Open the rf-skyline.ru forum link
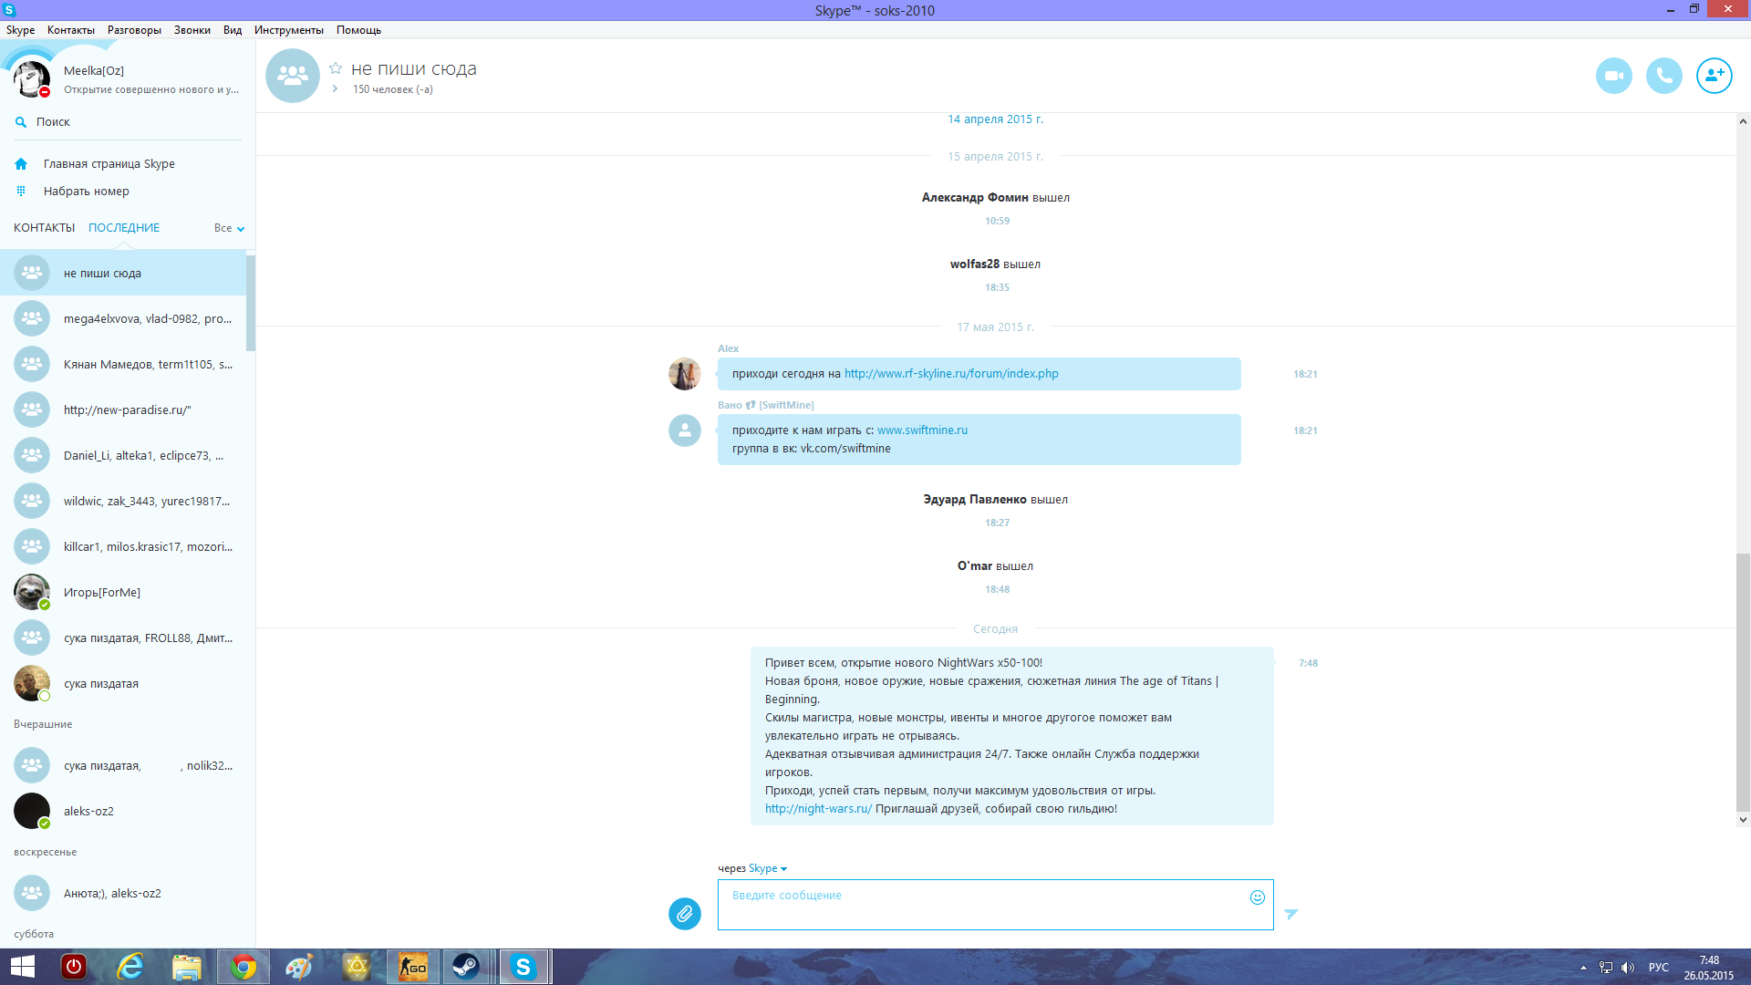 coord(951,374)
